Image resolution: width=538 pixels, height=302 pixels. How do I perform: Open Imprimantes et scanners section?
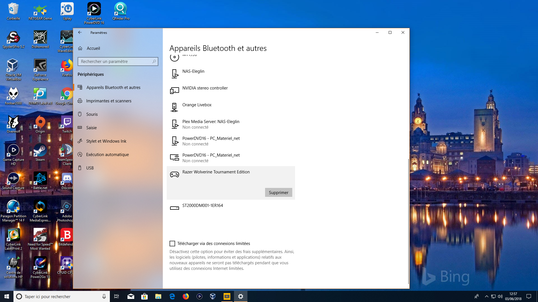pyautogui.click(x=109, y=101)
